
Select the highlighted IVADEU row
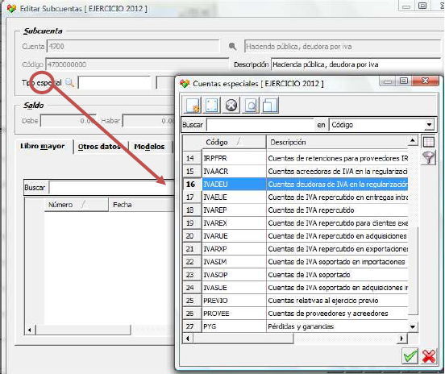tap(295, 184)
